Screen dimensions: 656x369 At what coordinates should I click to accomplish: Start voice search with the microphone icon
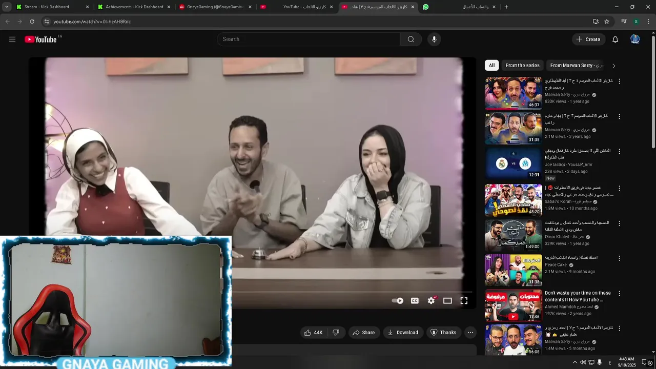[x=434, y=39]
